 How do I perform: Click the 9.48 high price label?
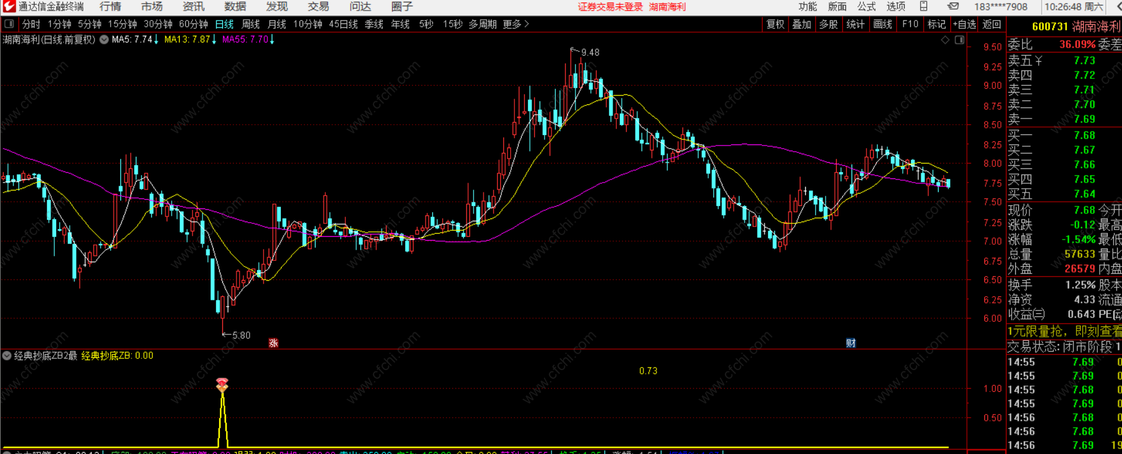pyautogui.click(x=590, y=52)
